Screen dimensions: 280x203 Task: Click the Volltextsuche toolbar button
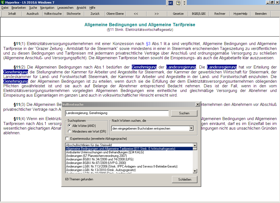(x=53, y=14)
